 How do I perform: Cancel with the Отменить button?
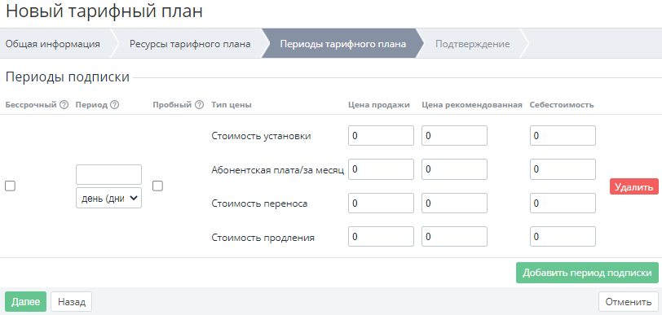(629, 301)
